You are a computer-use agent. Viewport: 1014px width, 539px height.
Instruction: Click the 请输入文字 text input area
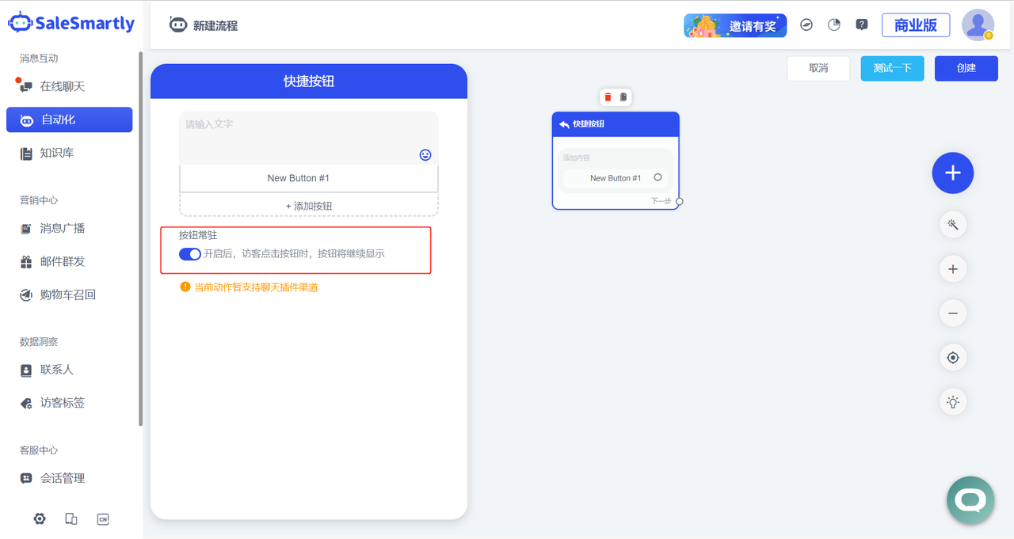[301, 133]
